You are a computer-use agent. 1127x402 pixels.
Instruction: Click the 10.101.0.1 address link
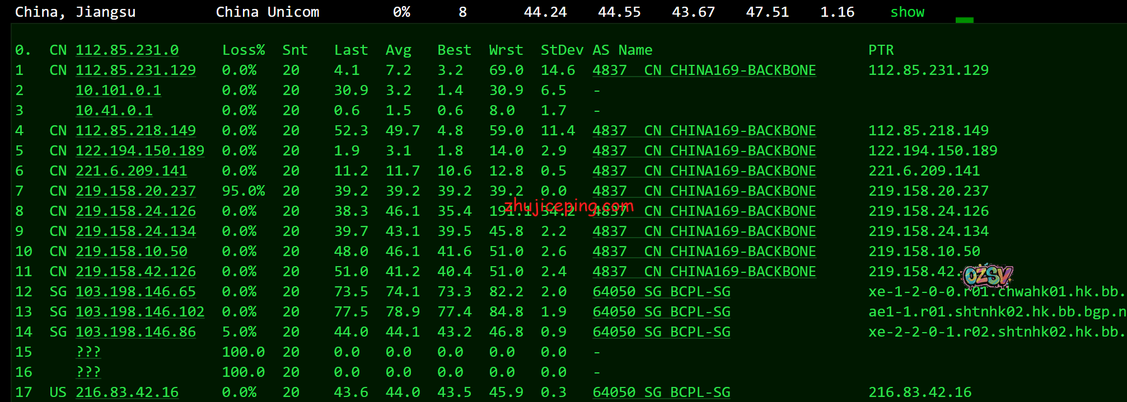point(118,91)
